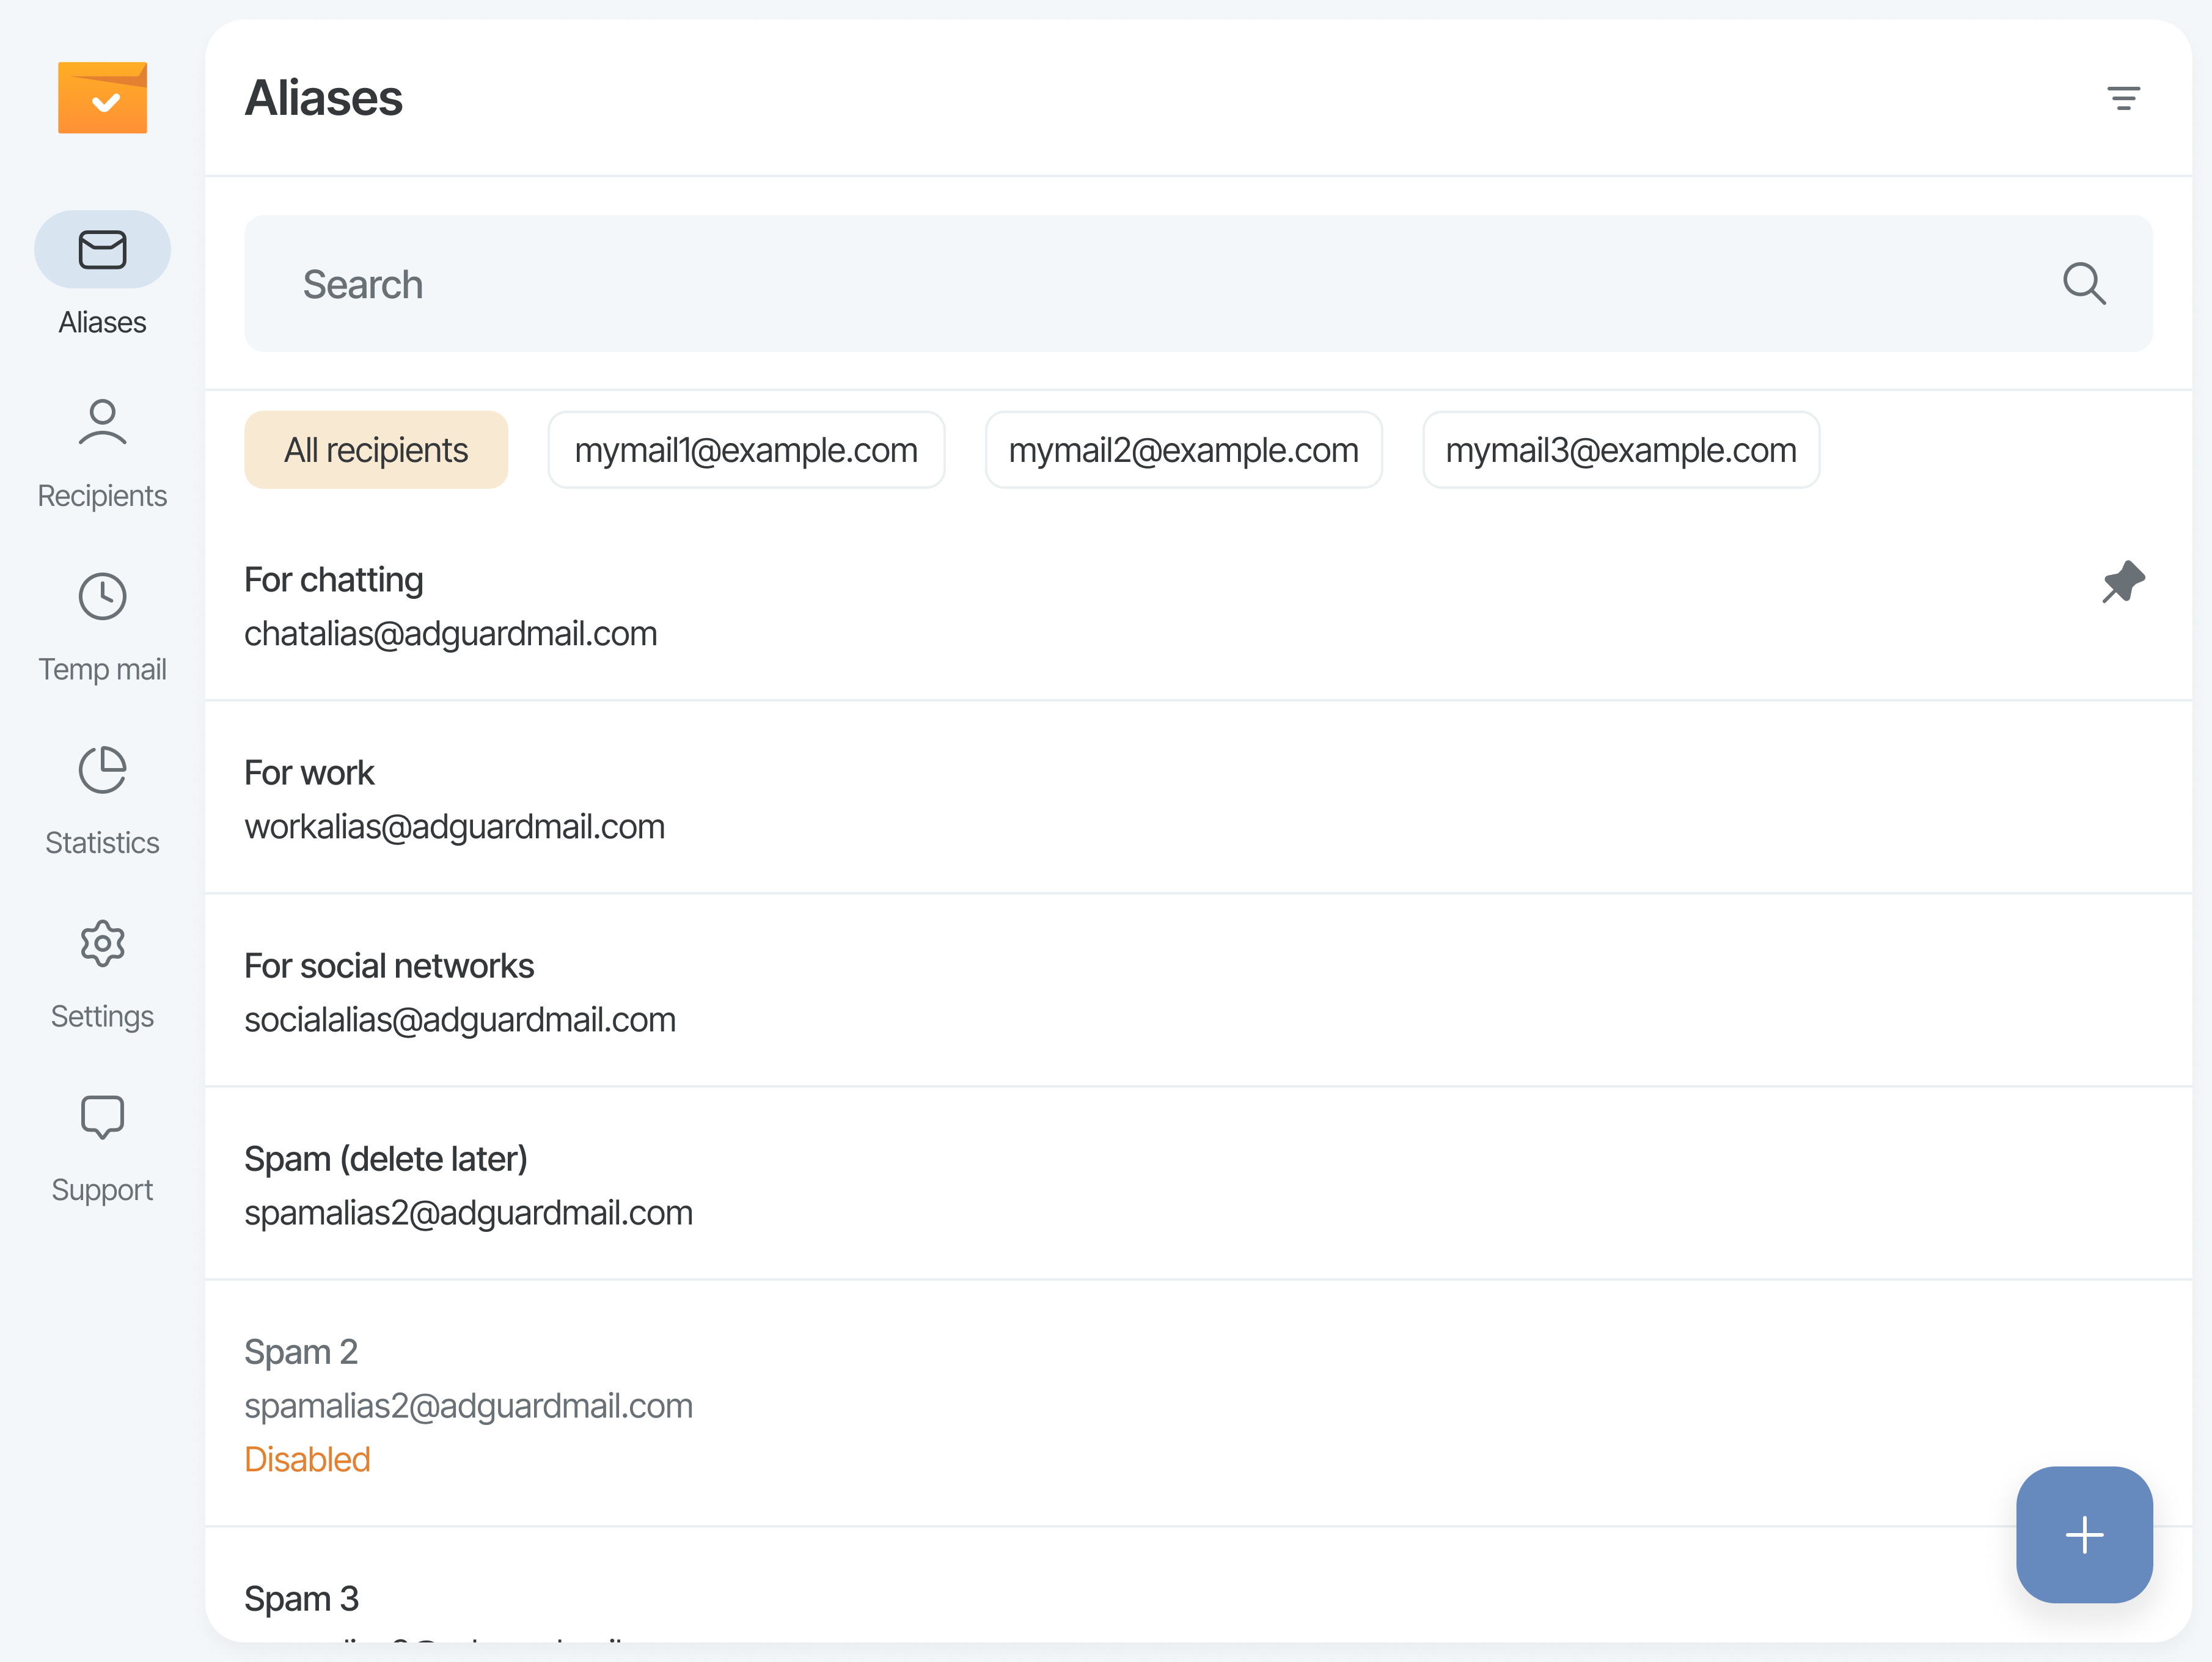
Task: Filter by mymail2@example.com recipient
Action: click(1183, 450)
